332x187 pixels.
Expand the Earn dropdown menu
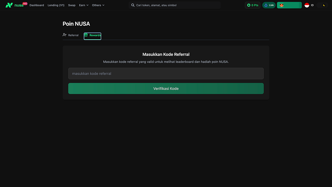click(x=84, y=5)
